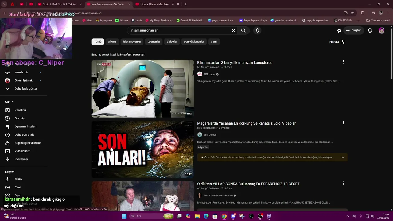
Task: Select the İzlenenler filter chip
Action: tap(154, 42)
